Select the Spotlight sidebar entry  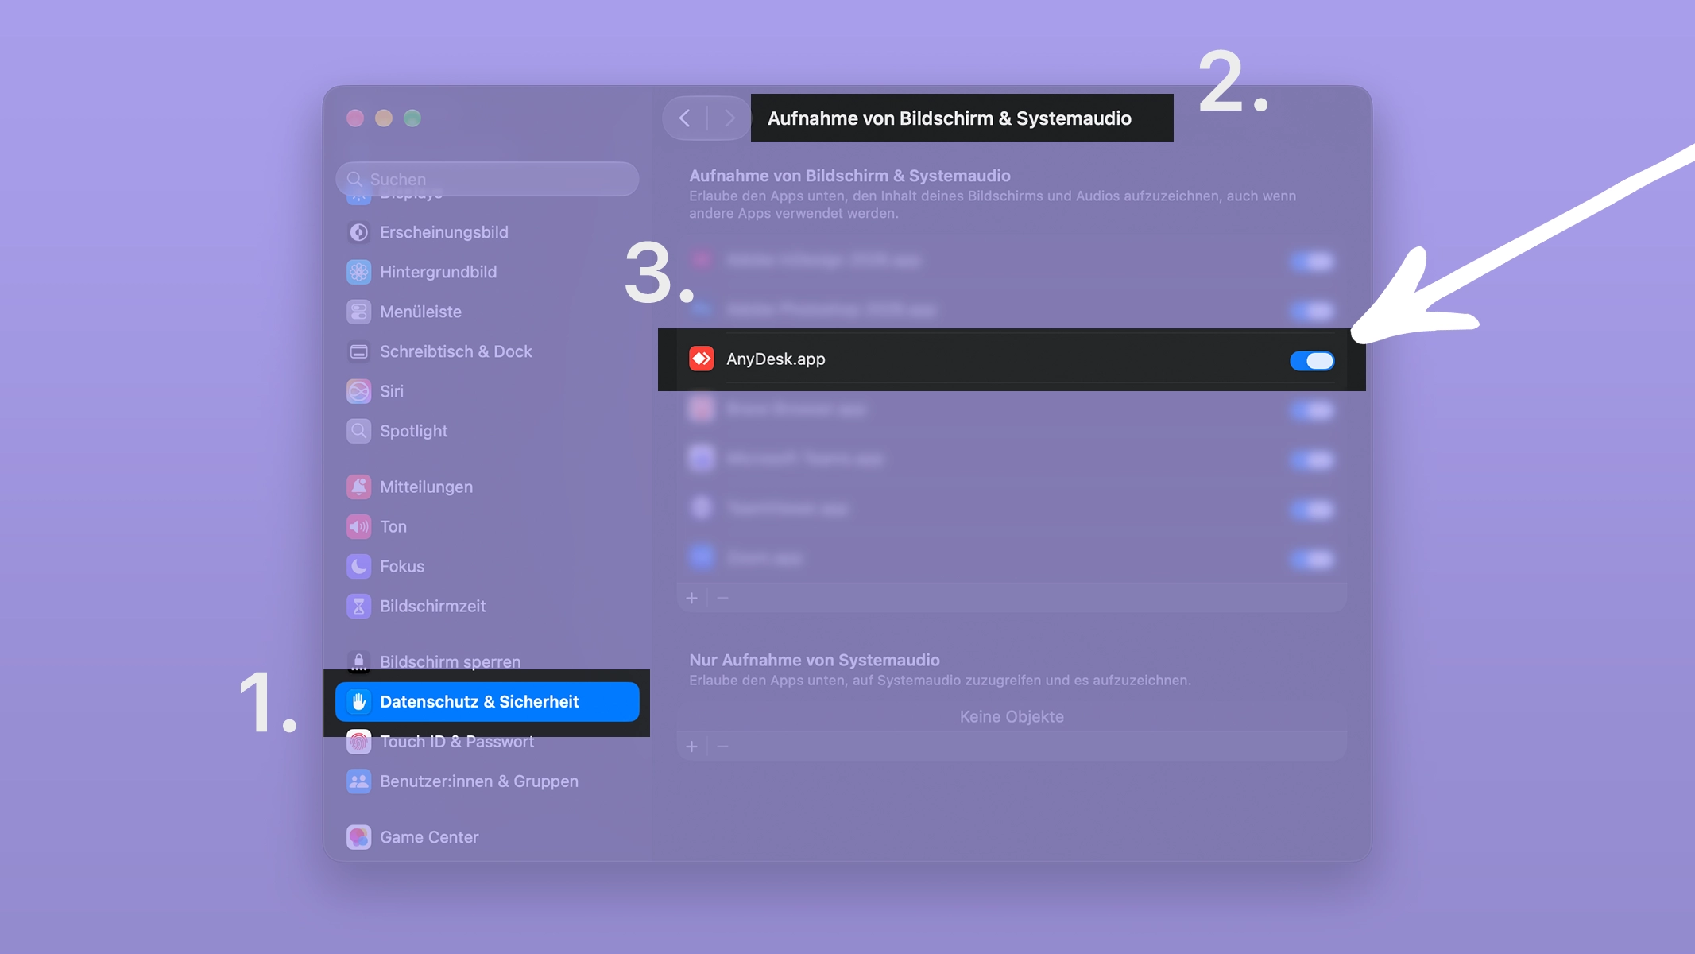point(486,431)
